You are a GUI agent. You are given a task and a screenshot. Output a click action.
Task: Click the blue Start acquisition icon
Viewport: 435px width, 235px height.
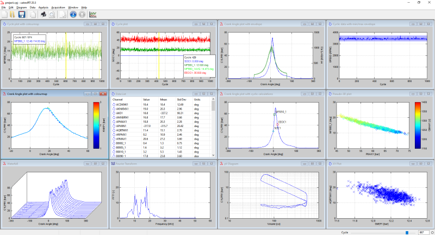coord(72,15)
